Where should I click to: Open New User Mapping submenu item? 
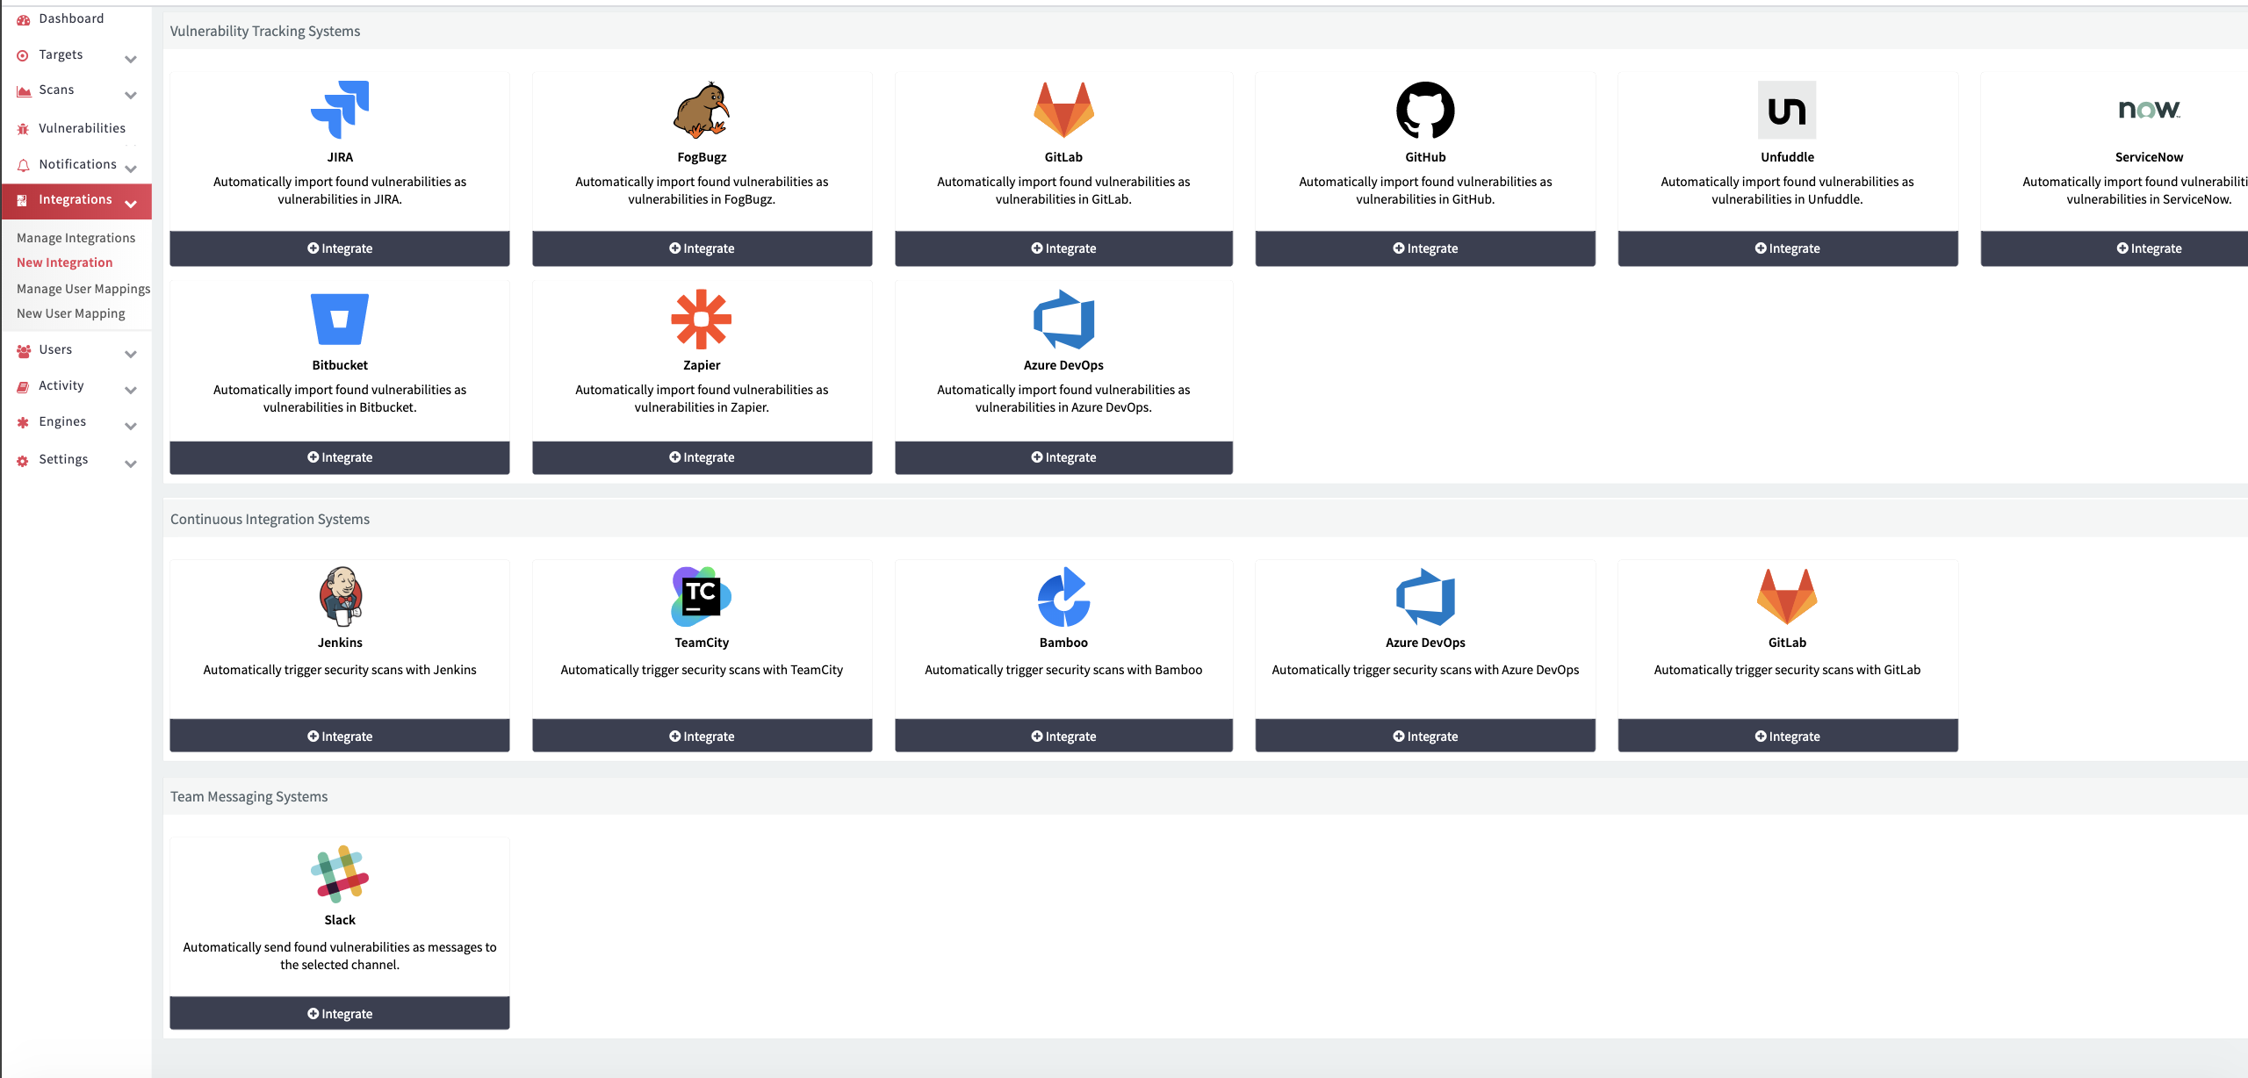pyautogui.click(x=70, y=313)
